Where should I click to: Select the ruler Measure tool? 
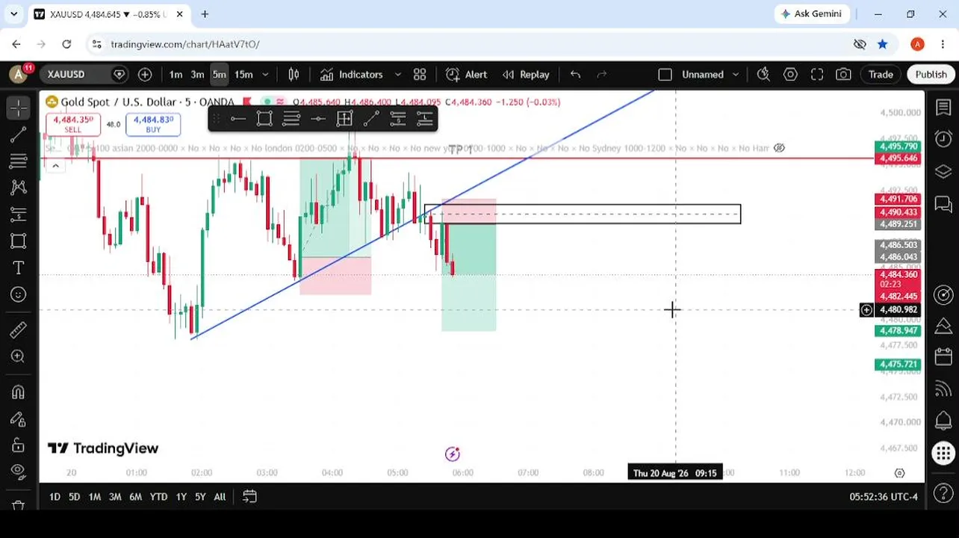click(19, 330)
